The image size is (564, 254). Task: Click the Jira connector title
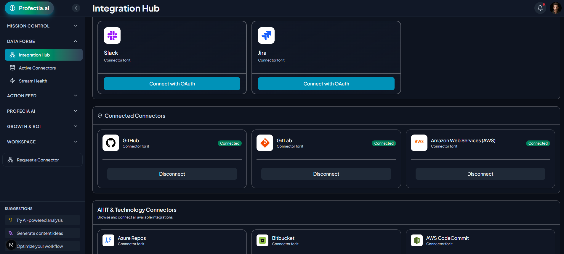pyautogui.click(x=262, y=53)
